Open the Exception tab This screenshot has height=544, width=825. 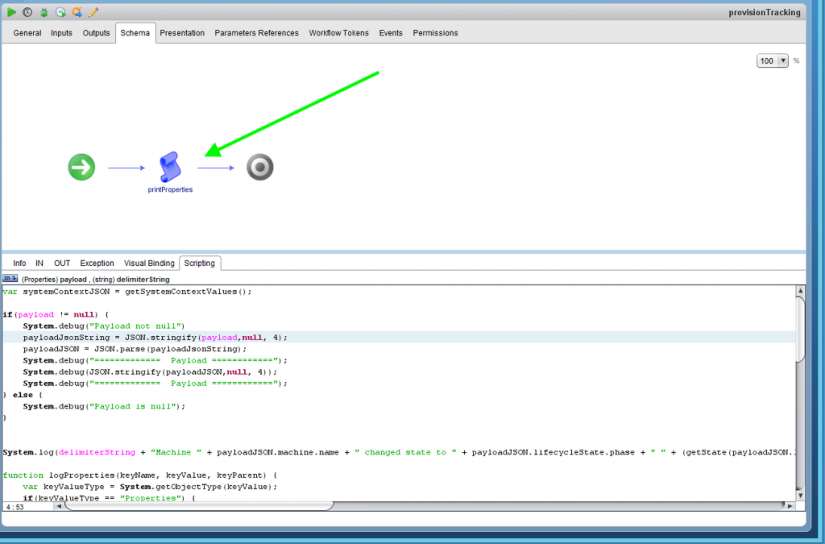[x=97, y=264]
